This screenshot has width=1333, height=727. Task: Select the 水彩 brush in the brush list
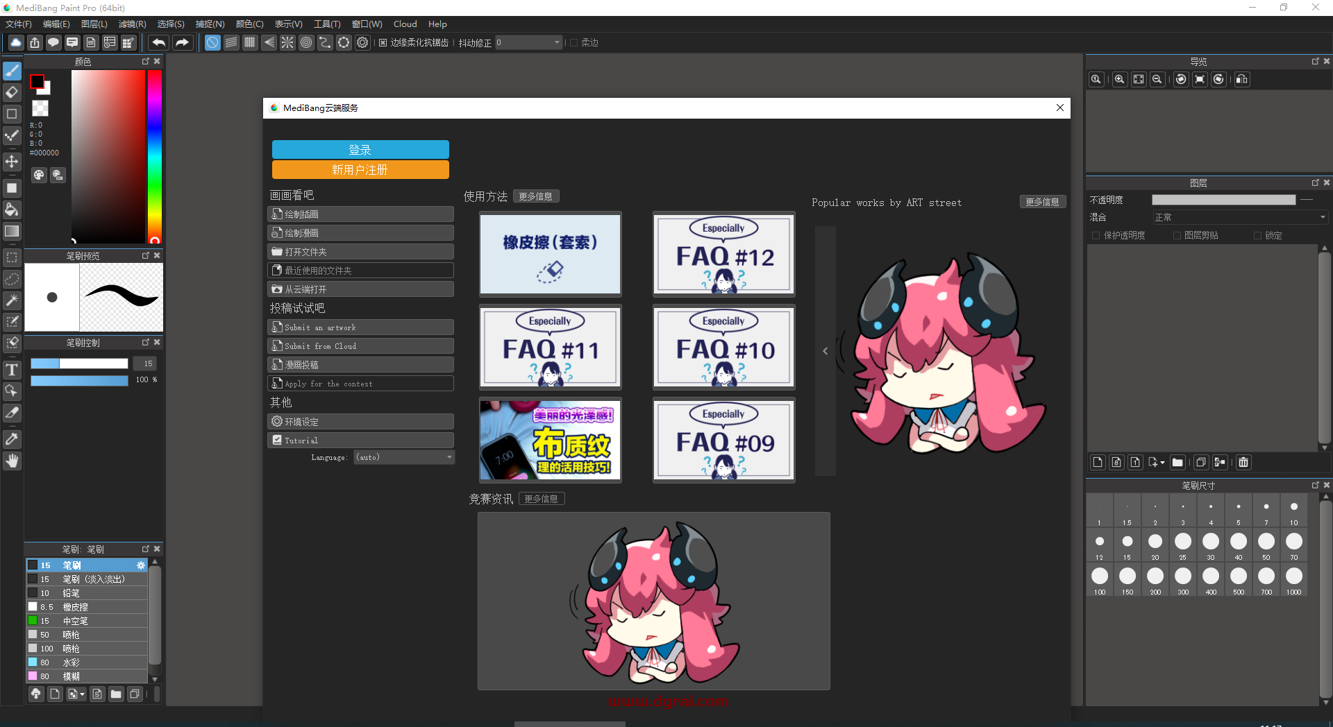coord(87,662)
